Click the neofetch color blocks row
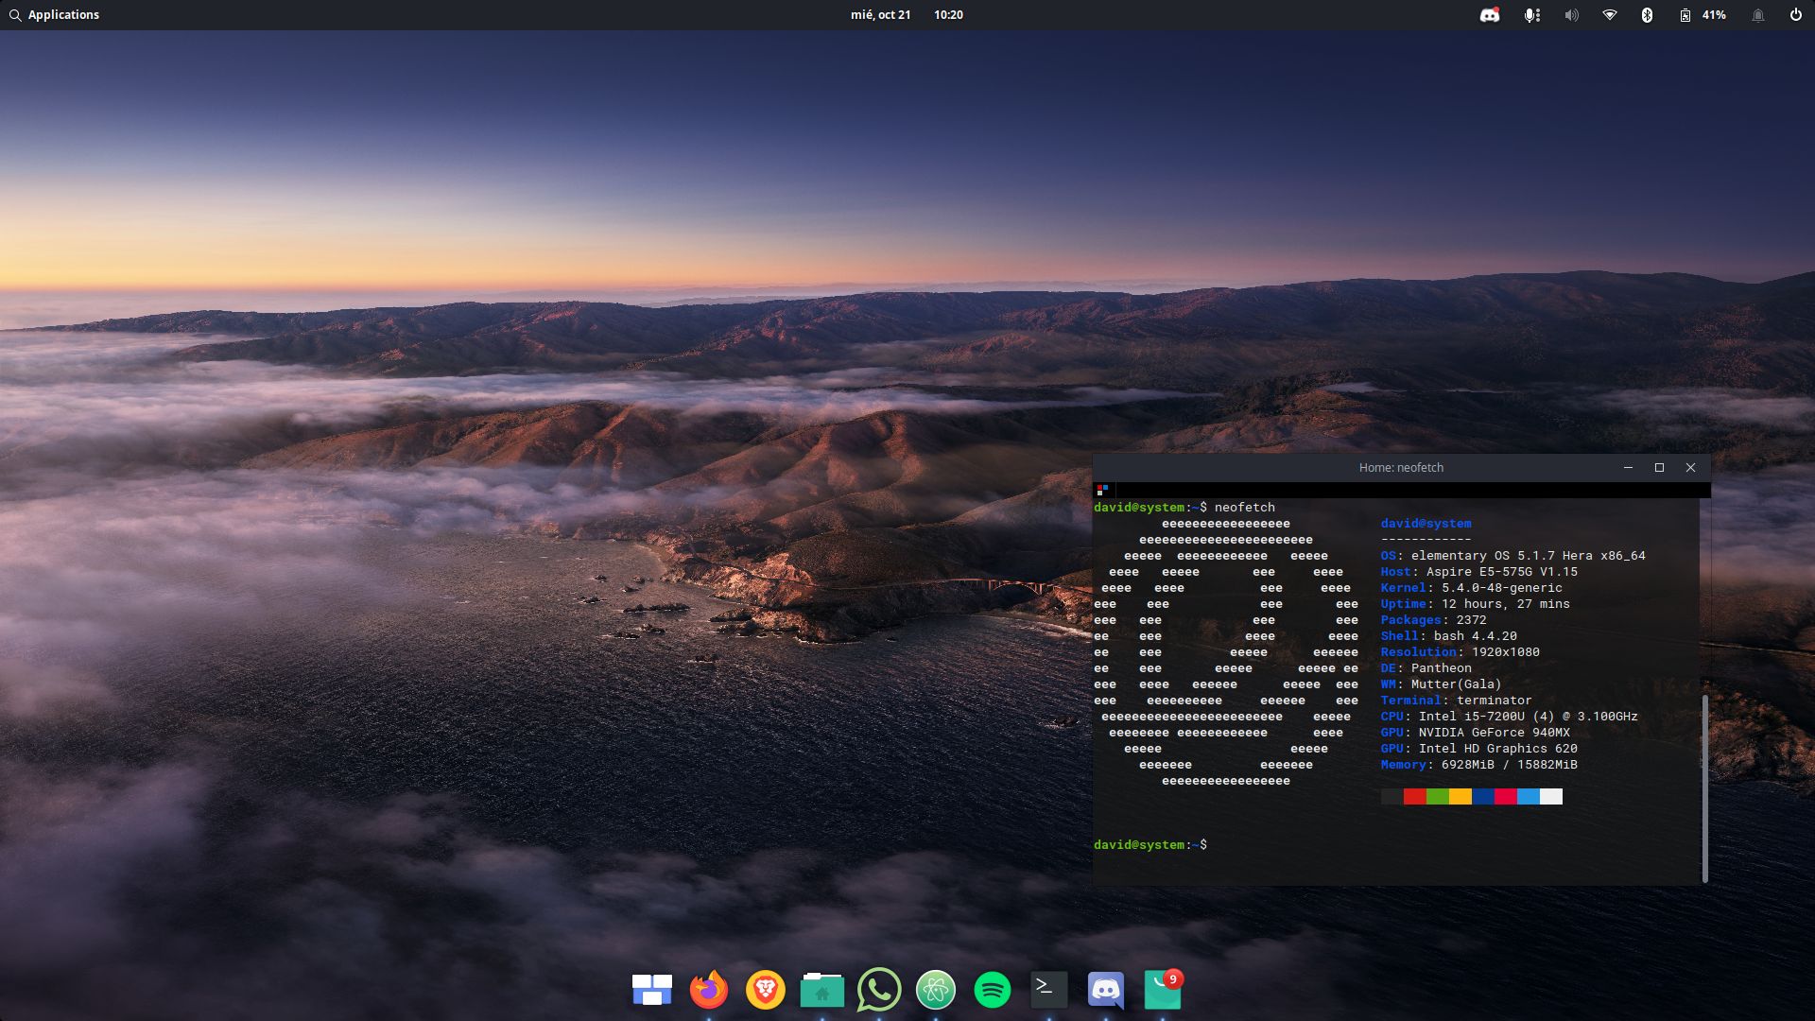 point(1472,797)
